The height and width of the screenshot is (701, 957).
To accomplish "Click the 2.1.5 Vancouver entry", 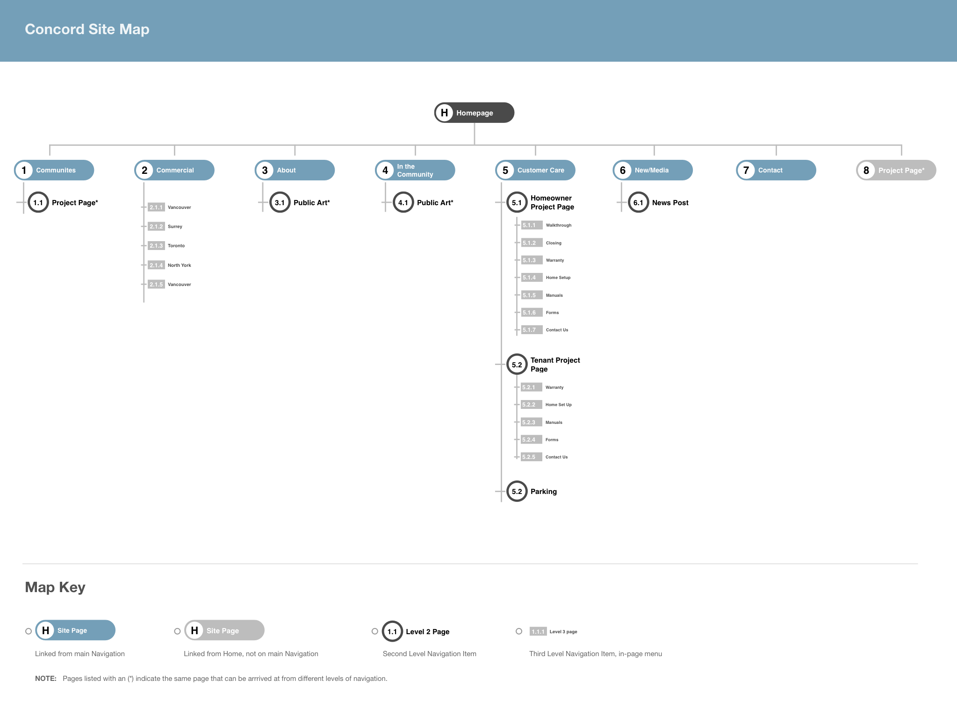I will [x=170, y=284].
